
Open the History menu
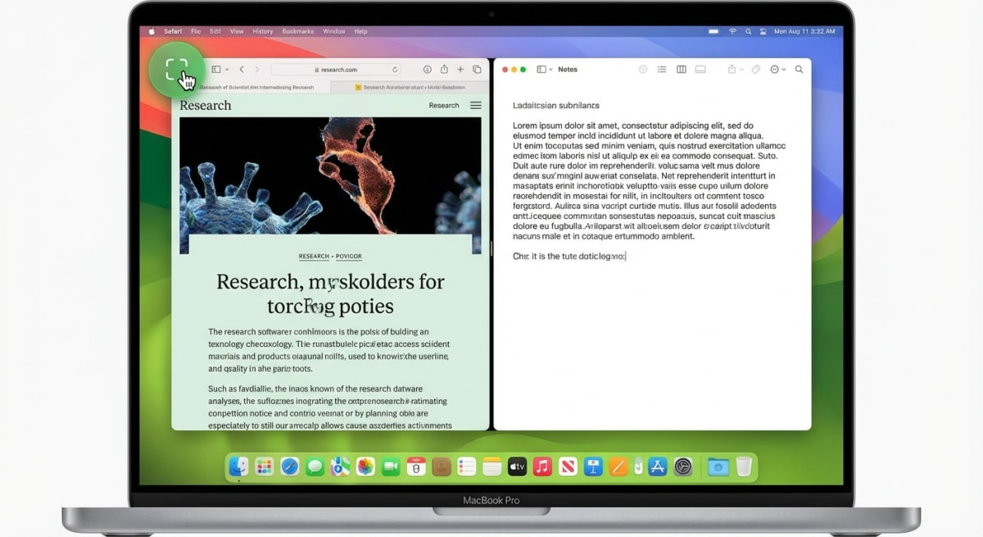(263, 31)
